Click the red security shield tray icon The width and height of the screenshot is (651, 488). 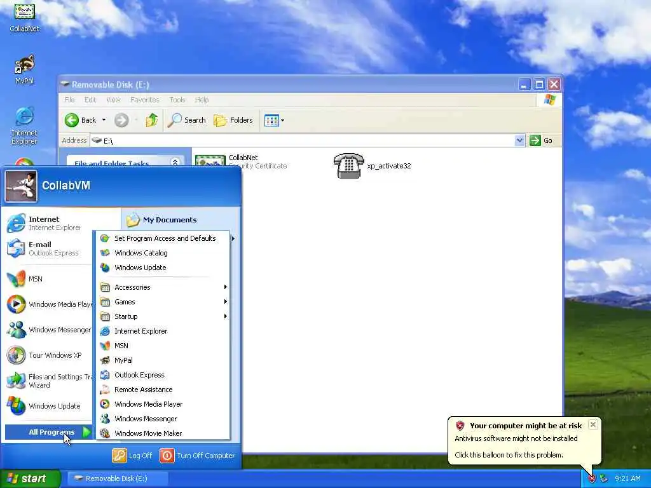[x=592, y=479]
